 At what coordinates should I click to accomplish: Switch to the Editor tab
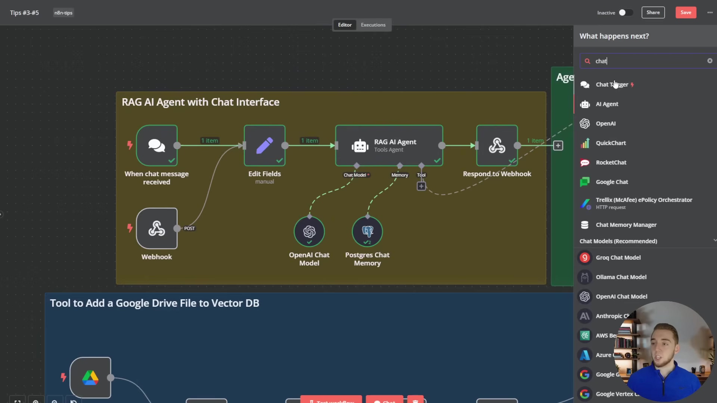point(345,25)
